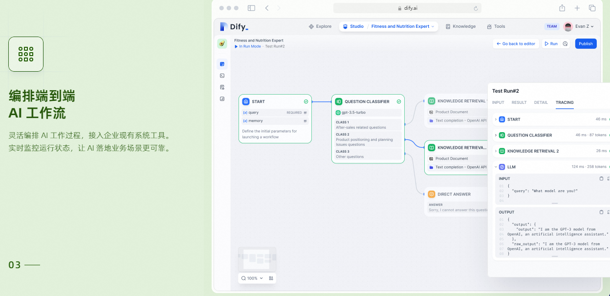
Task: Click the browser share icon
Action: [562, 8]
